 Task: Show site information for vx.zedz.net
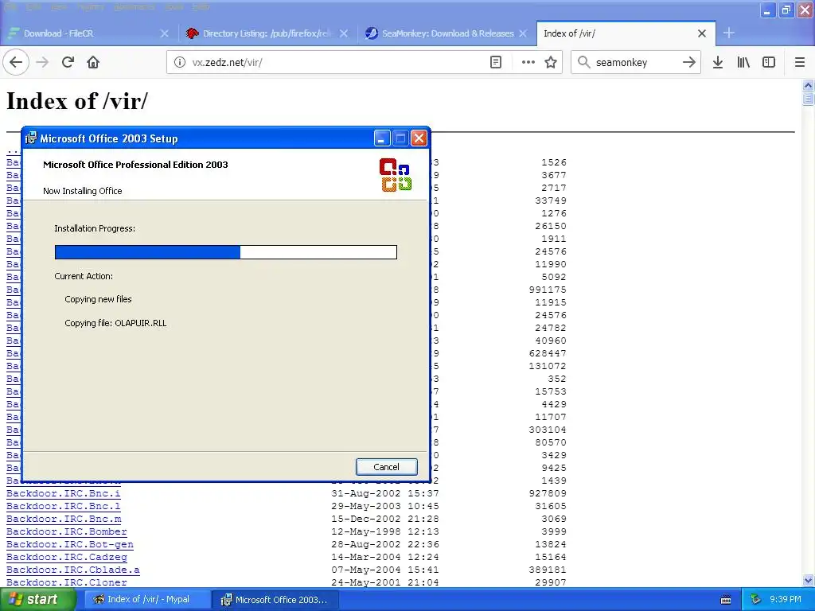179,62
